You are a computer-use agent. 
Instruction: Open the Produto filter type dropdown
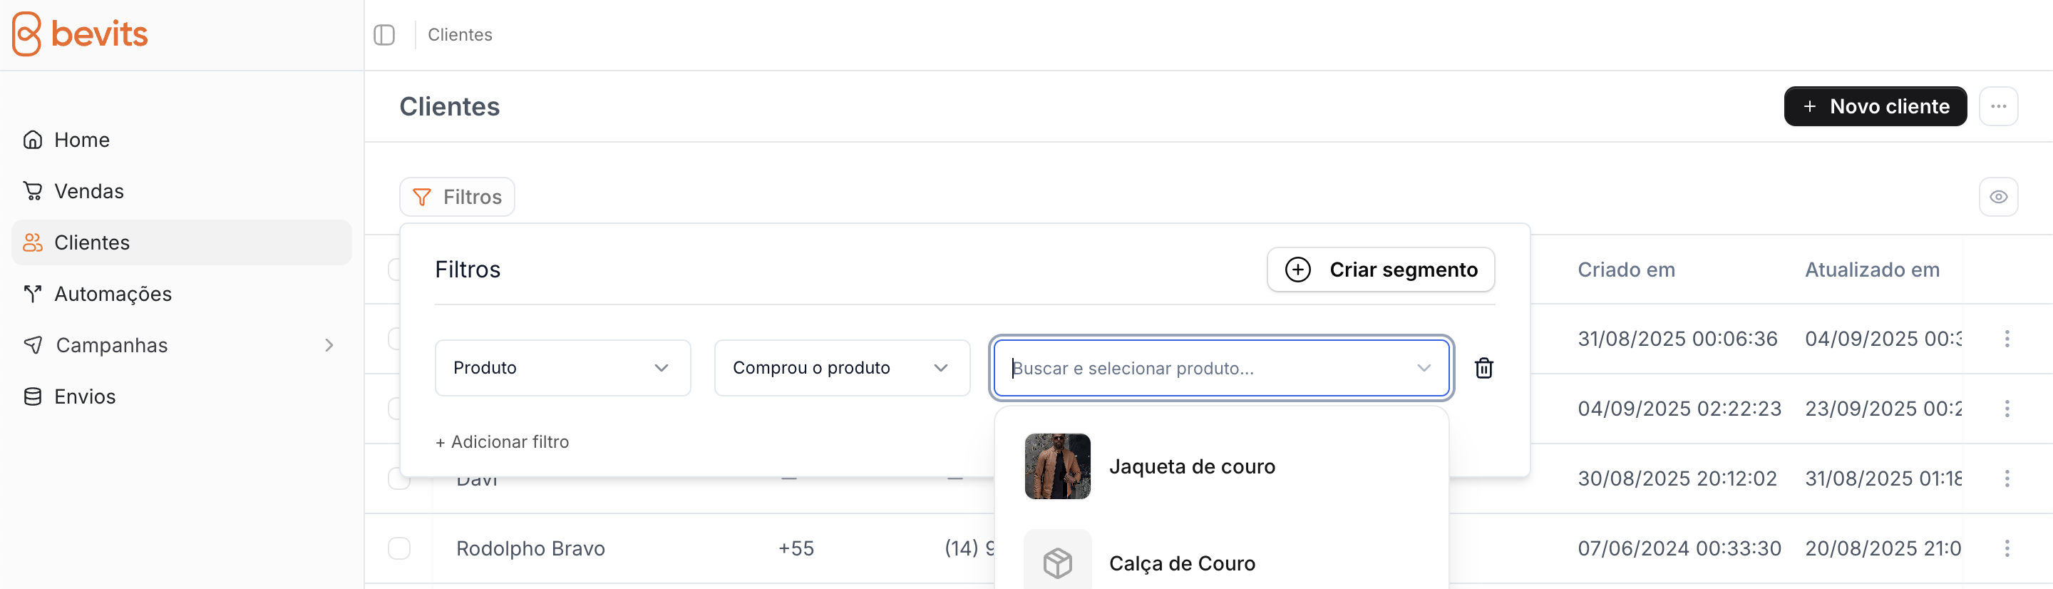(562, 368)
